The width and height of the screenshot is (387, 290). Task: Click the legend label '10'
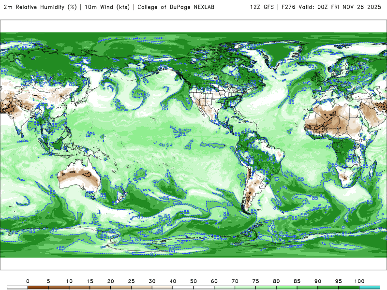tap(69, 281)
